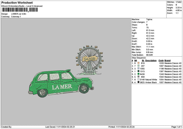
Task: Click the barcode under the worksheet header
Action: 20,10
